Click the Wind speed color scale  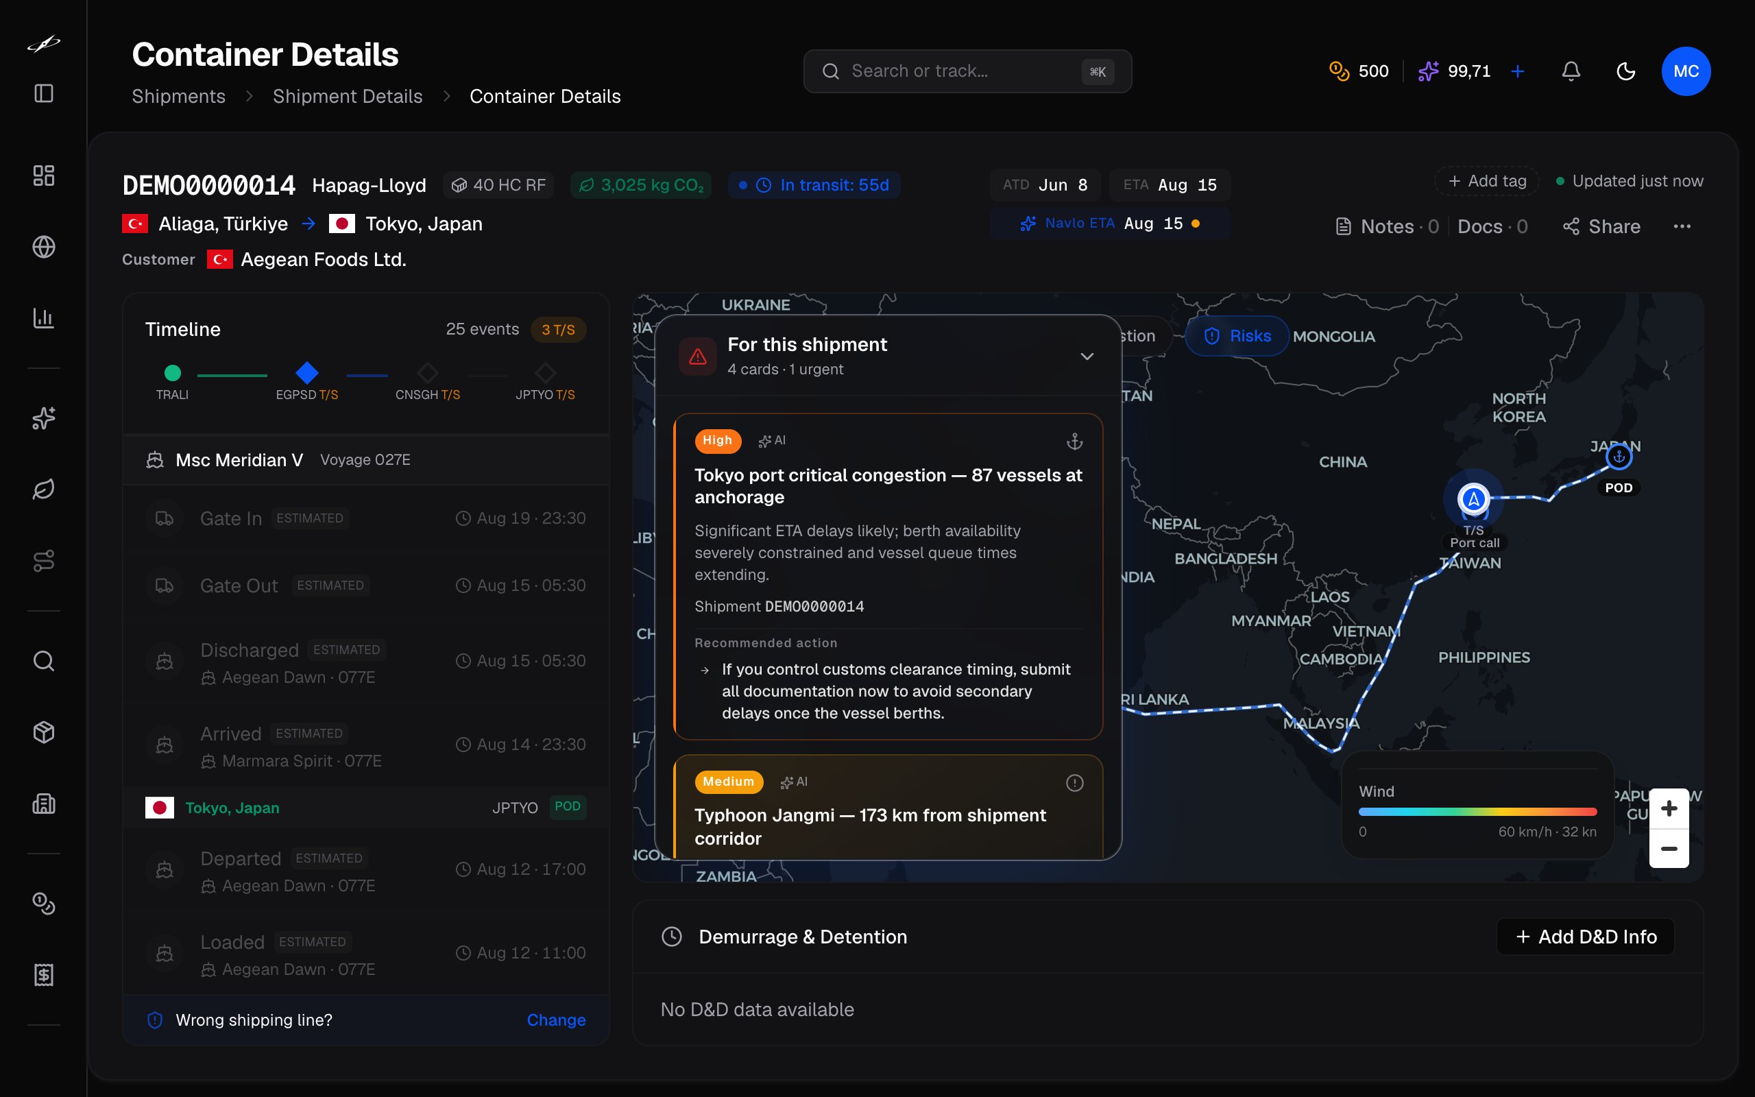(x=1477, y=812)
